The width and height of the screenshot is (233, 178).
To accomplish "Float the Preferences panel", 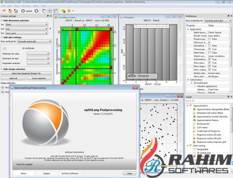I will (x=228, y=16).
